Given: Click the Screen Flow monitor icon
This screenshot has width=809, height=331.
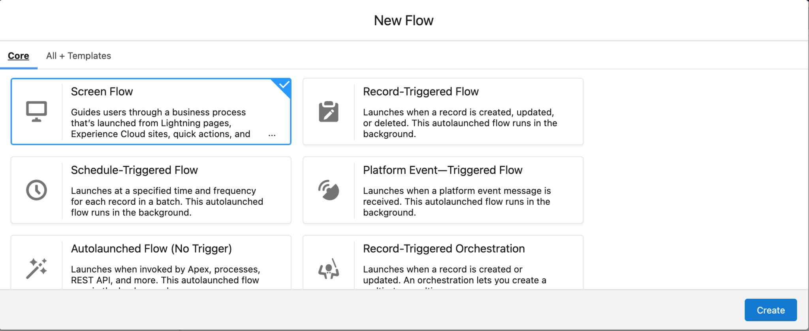Looking at the screenshot, I should [36, 112].
